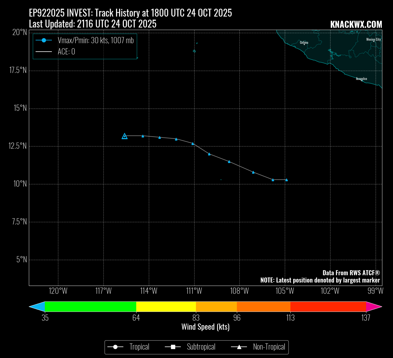393x358 pixels.
Task: Click the KNACKWX.COM site label
Action: (356, 25)
